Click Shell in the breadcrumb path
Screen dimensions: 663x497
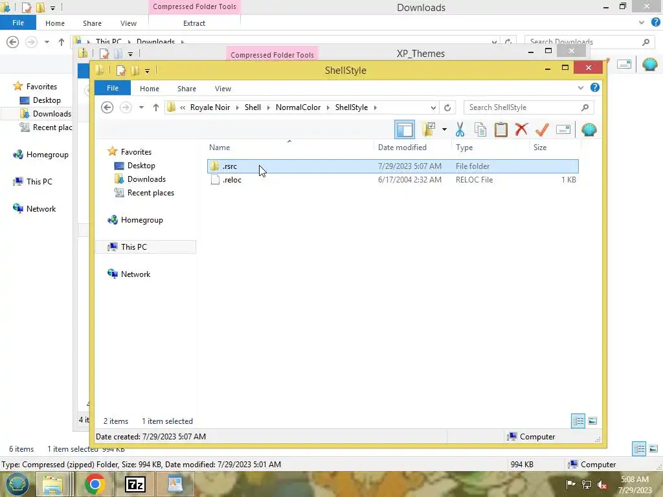click(253, 107)
